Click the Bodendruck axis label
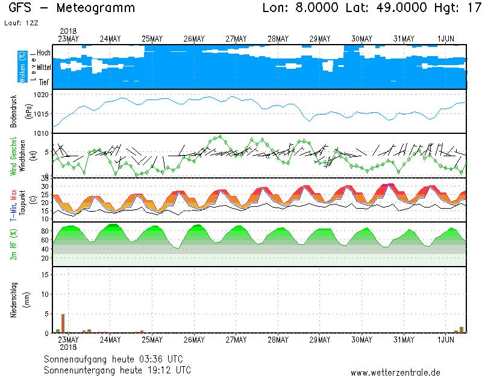Image resolution: width=482 pixels, height=377 pixels. pyautogui.click(x=13, y=111)
